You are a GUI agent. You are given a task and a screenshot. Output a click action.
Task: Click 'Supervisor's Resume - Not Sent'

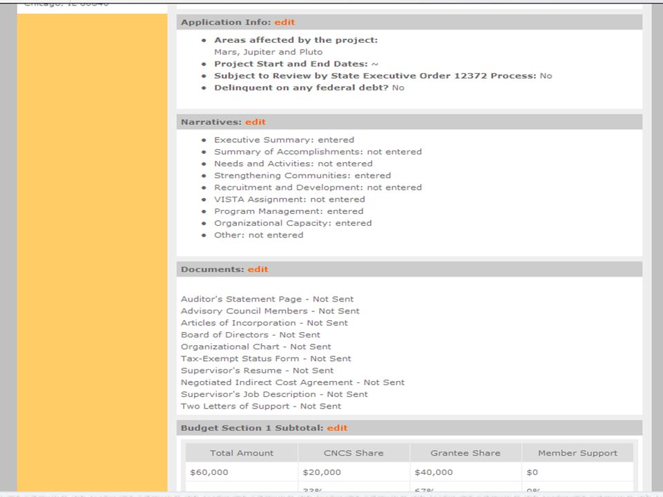click(258, 370)
